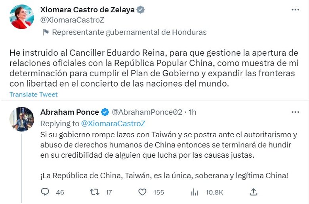
Task: Like Abraham Ponce's reply
Action: tap(143, 192)
